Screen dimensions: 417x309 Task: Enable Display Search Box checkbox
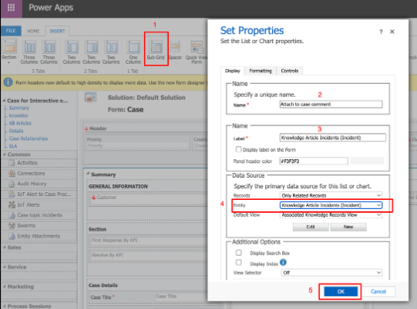tap(239, 253)
